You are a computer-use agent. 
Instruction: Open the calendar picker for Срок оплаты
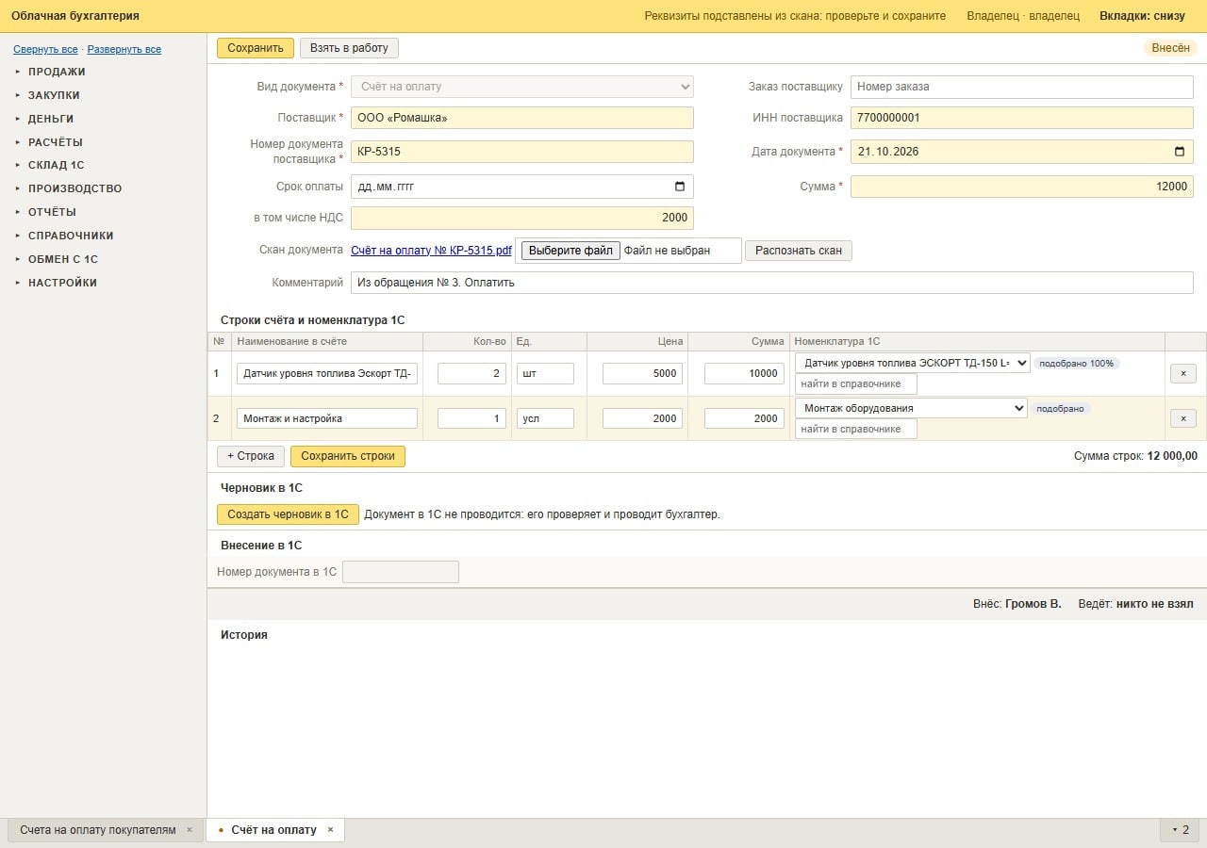point(680,187)
